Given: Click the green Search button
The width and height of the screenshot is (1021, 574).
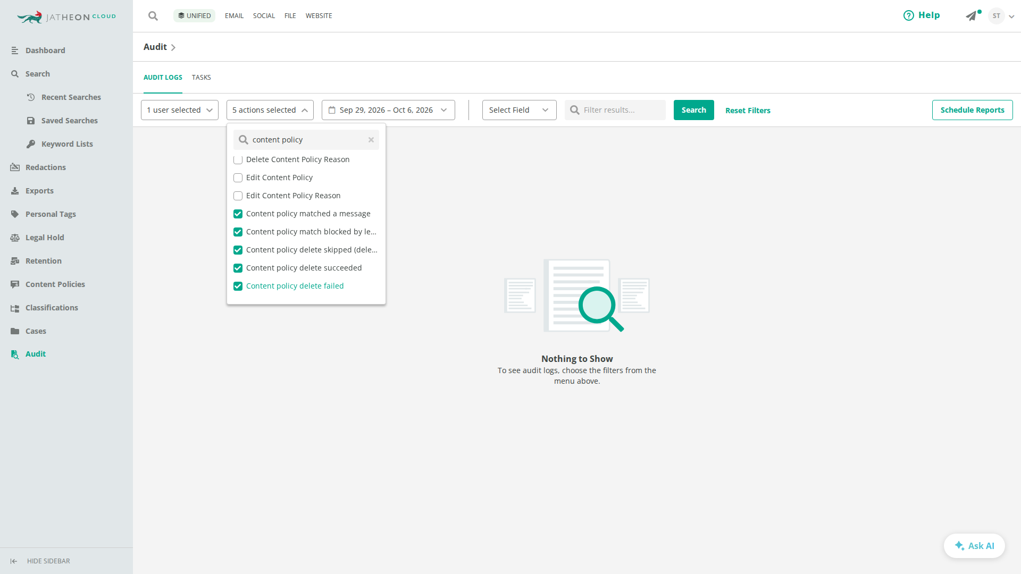Looking at the screenshot, I should point(694,110).
